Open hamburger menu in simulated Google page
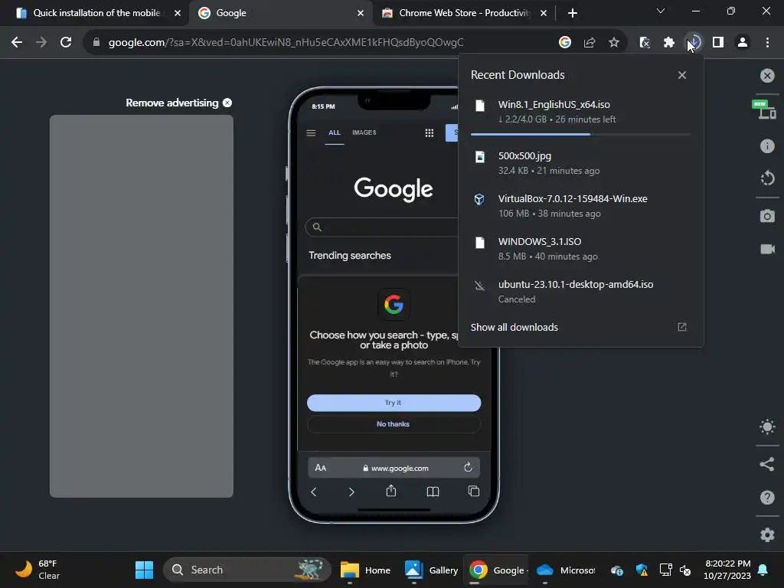Screen dimensions: 784x588 tap(311, 132)
